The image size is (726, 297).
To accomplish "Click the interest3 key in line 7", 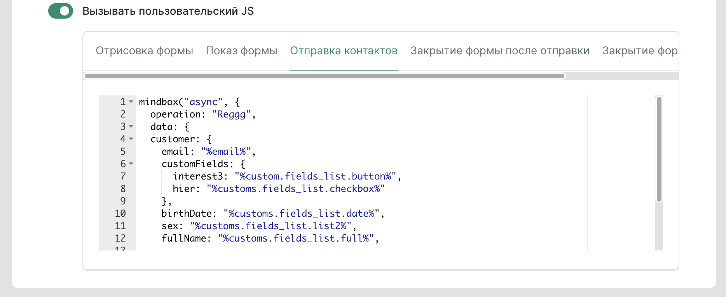I will [198, 176].
